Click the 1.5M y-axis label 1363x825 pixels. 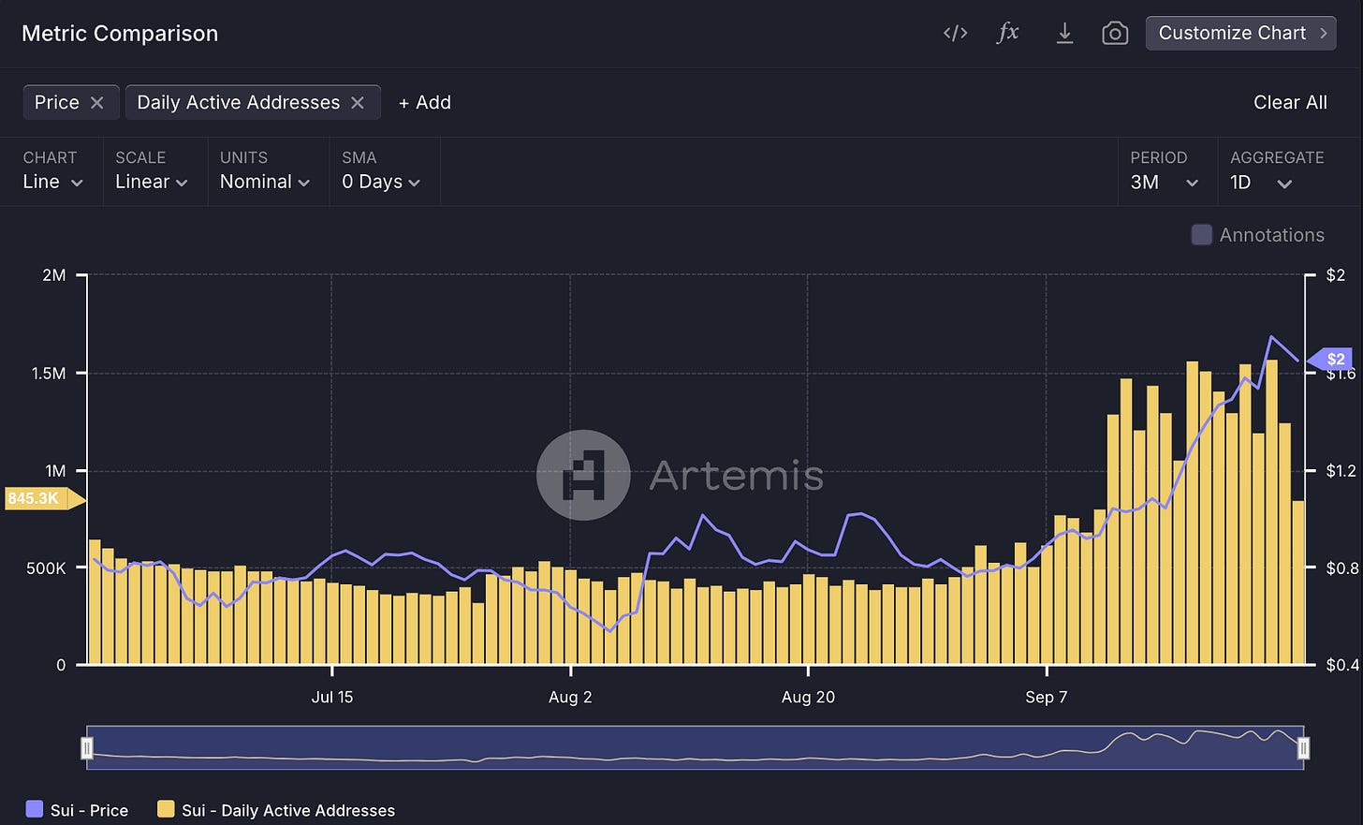point(49,373)
